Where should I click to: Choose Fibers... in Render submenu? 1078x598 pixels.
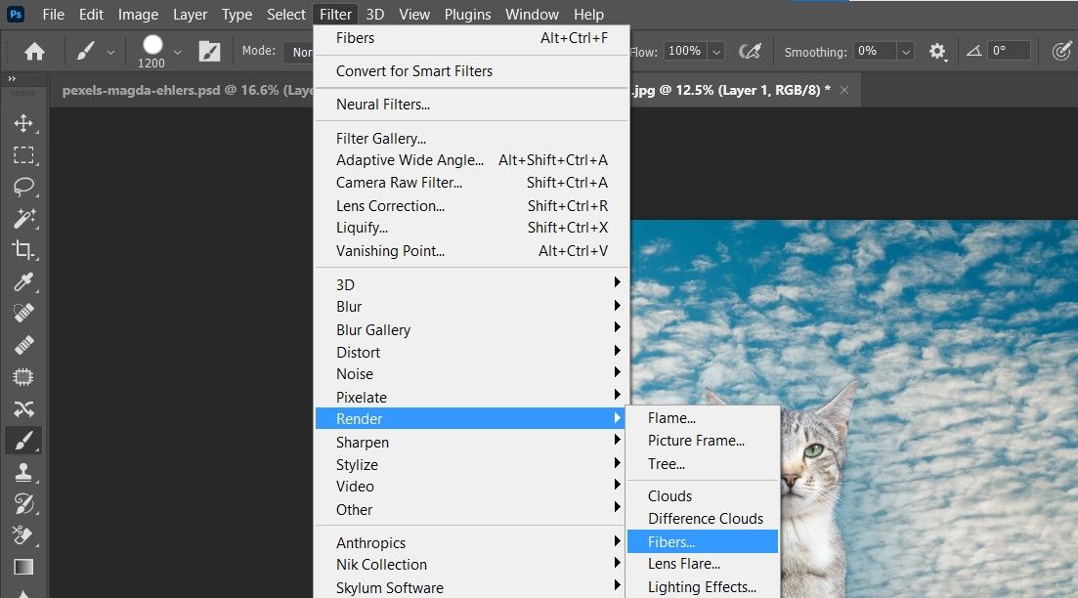[703, 541]
